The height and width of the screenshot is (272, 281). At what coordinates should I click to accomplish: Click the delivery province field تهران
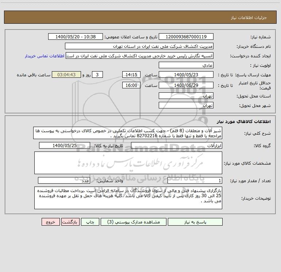[186, 96]
